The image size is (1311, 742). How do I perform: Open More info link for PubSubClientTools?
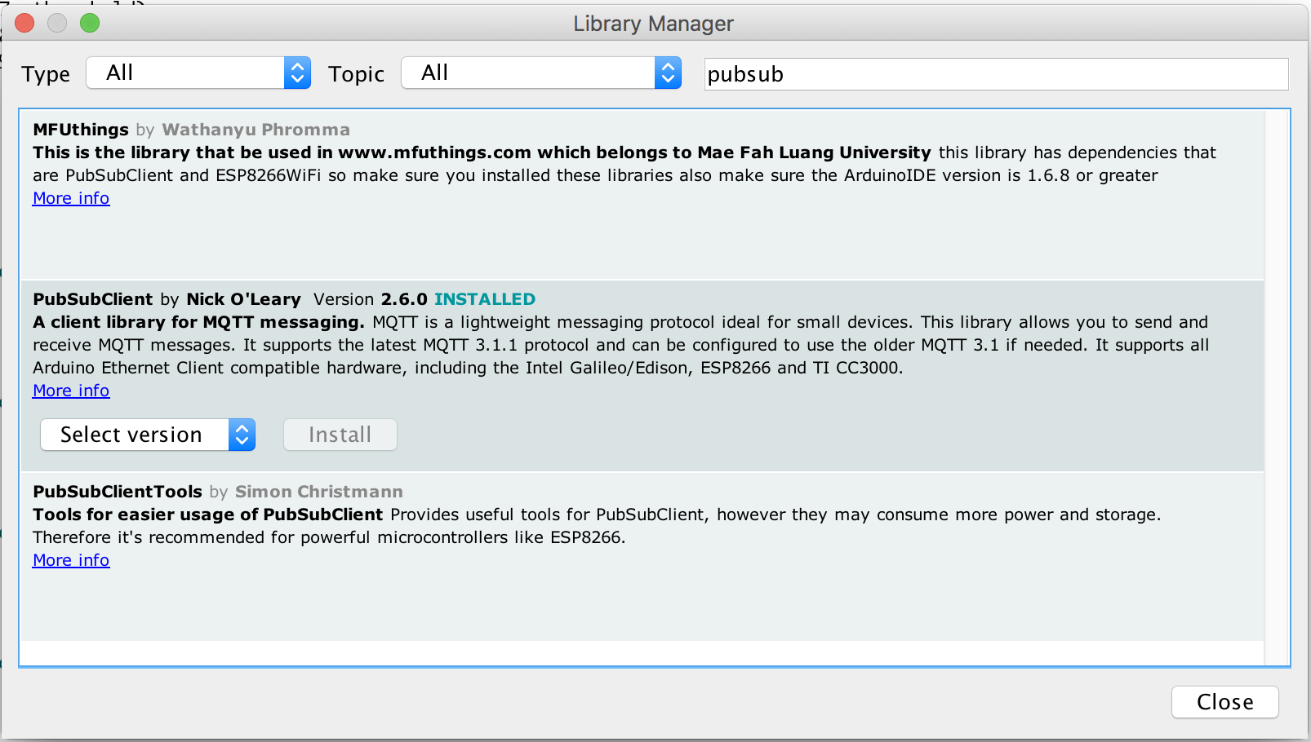point(71,560)
